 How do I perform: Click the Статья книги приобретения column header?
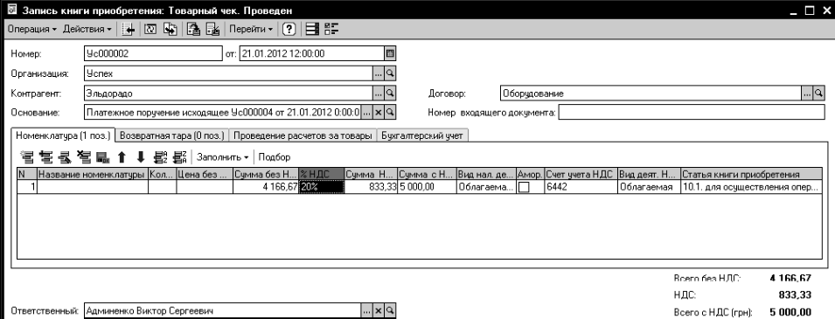pyautogui.click(x=751, y=175)
